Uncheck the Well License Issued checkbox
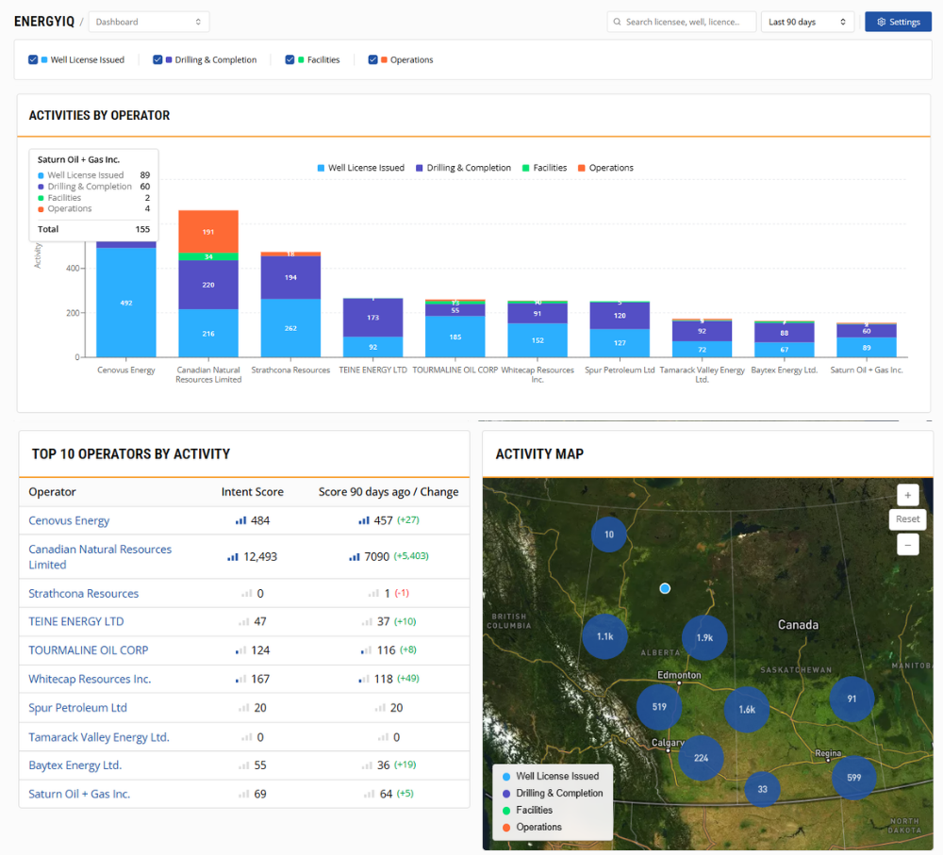The height and width of the screenshot is (855, 943). point(33,59)
